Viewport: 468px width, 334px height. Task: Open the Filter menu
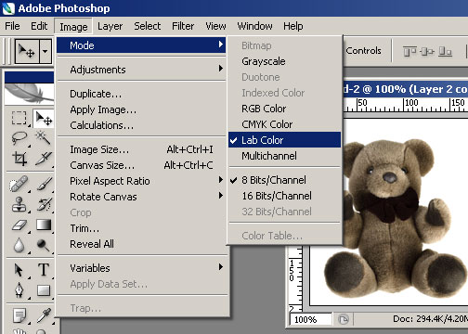tap(183, 26)
